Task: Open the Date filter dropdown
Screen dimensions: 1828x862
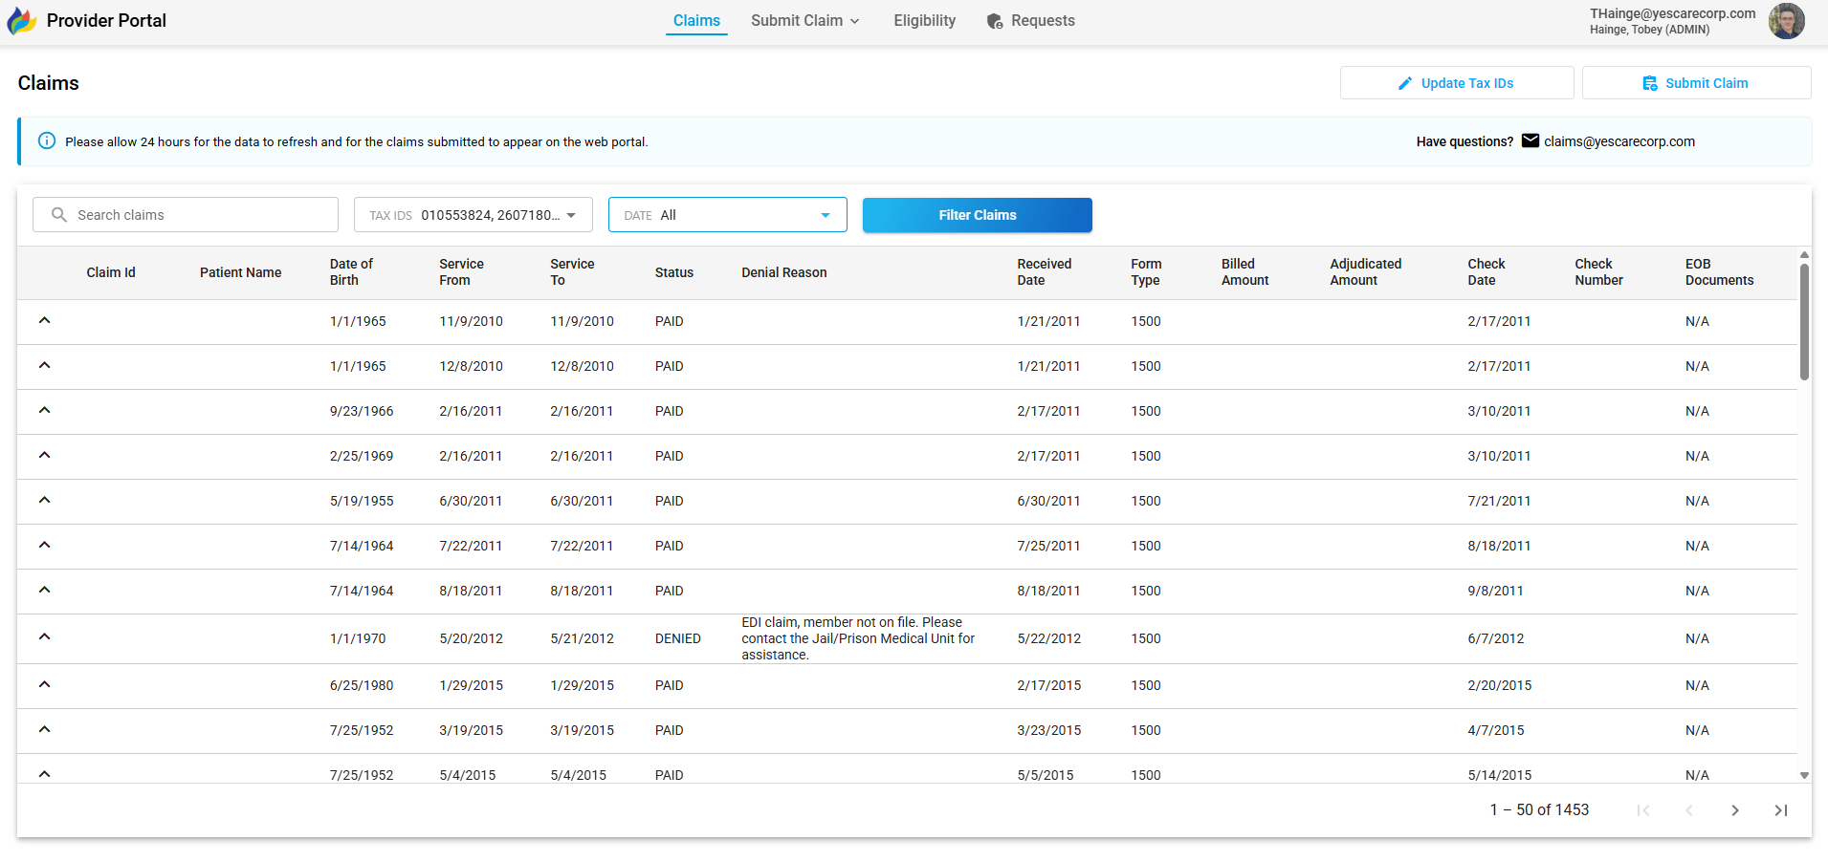Action: 728,215
